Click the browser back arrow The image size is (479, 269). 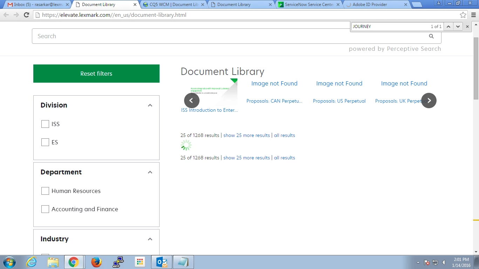[x=6, y=15]
